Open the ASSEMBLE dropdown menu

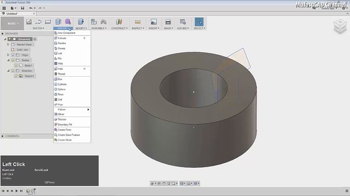click(x=98, y=28)
